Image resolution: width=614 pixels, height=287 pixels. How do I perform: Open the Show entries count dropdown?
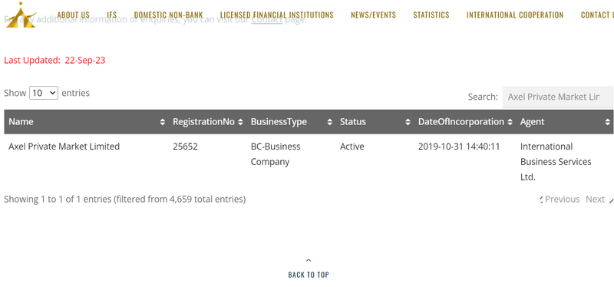tap(44, 93)
